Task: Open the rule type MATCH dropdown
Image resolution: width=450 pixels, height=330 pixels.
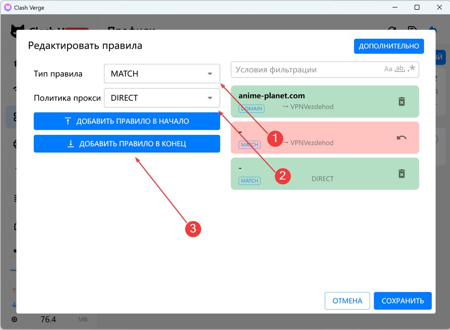Action: coord(162,74)
